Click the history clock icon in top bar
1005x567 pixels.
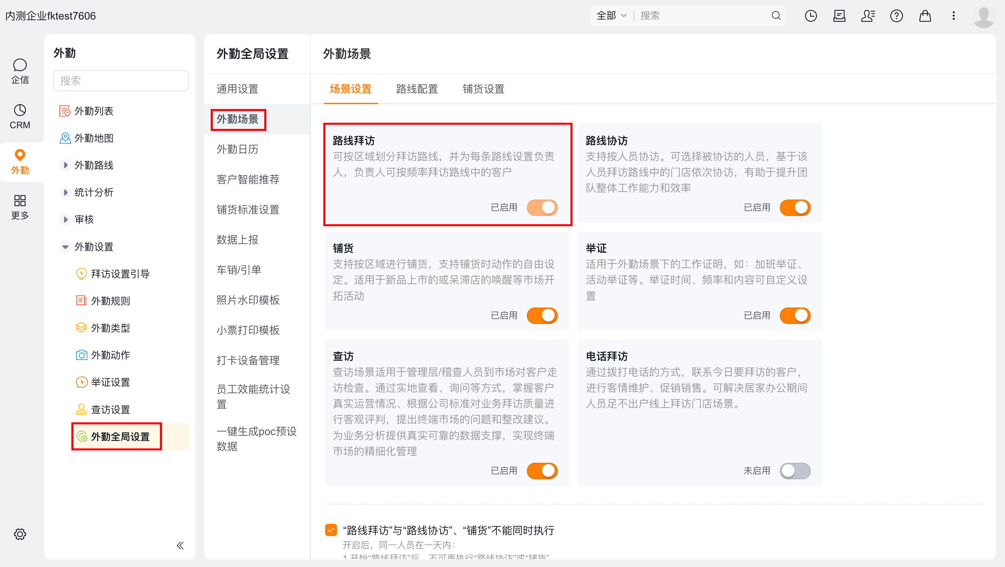(811, 15)
